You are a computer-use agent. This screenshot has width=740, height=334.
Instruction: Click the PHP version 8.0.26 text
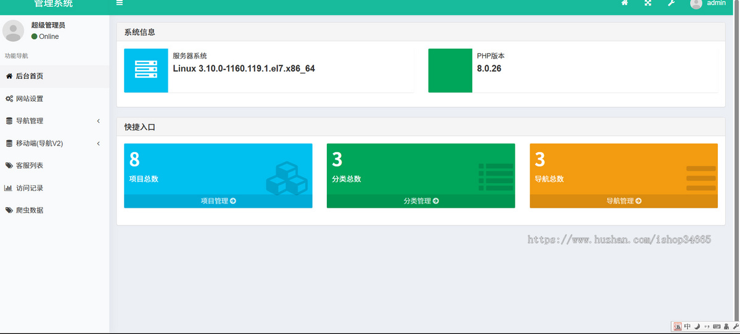coord(489,68)
